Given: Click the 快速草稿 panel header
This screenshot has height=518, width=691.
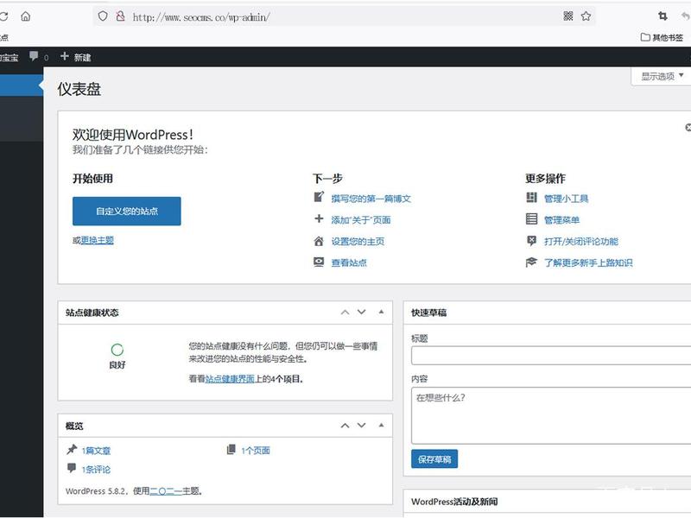Looking at the screenshot, I should click(x=547, y=313).
